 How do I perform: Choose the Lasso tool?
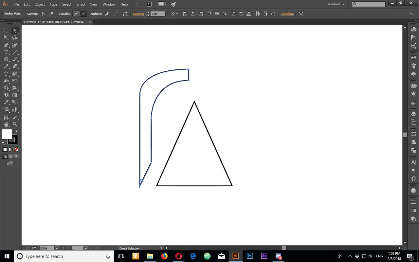coord(15,38)
